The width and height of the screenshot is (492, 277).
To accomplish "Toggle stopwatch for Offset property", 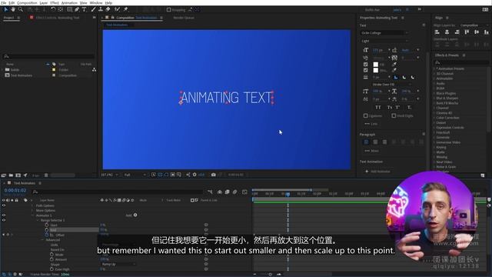I will point(47,235).
